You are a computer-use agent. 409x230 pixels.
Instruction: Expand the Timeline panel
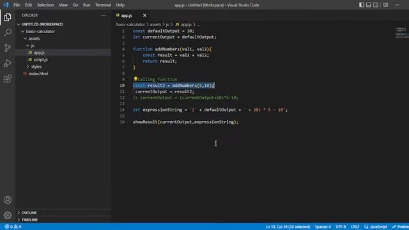[x=64, y=220]
